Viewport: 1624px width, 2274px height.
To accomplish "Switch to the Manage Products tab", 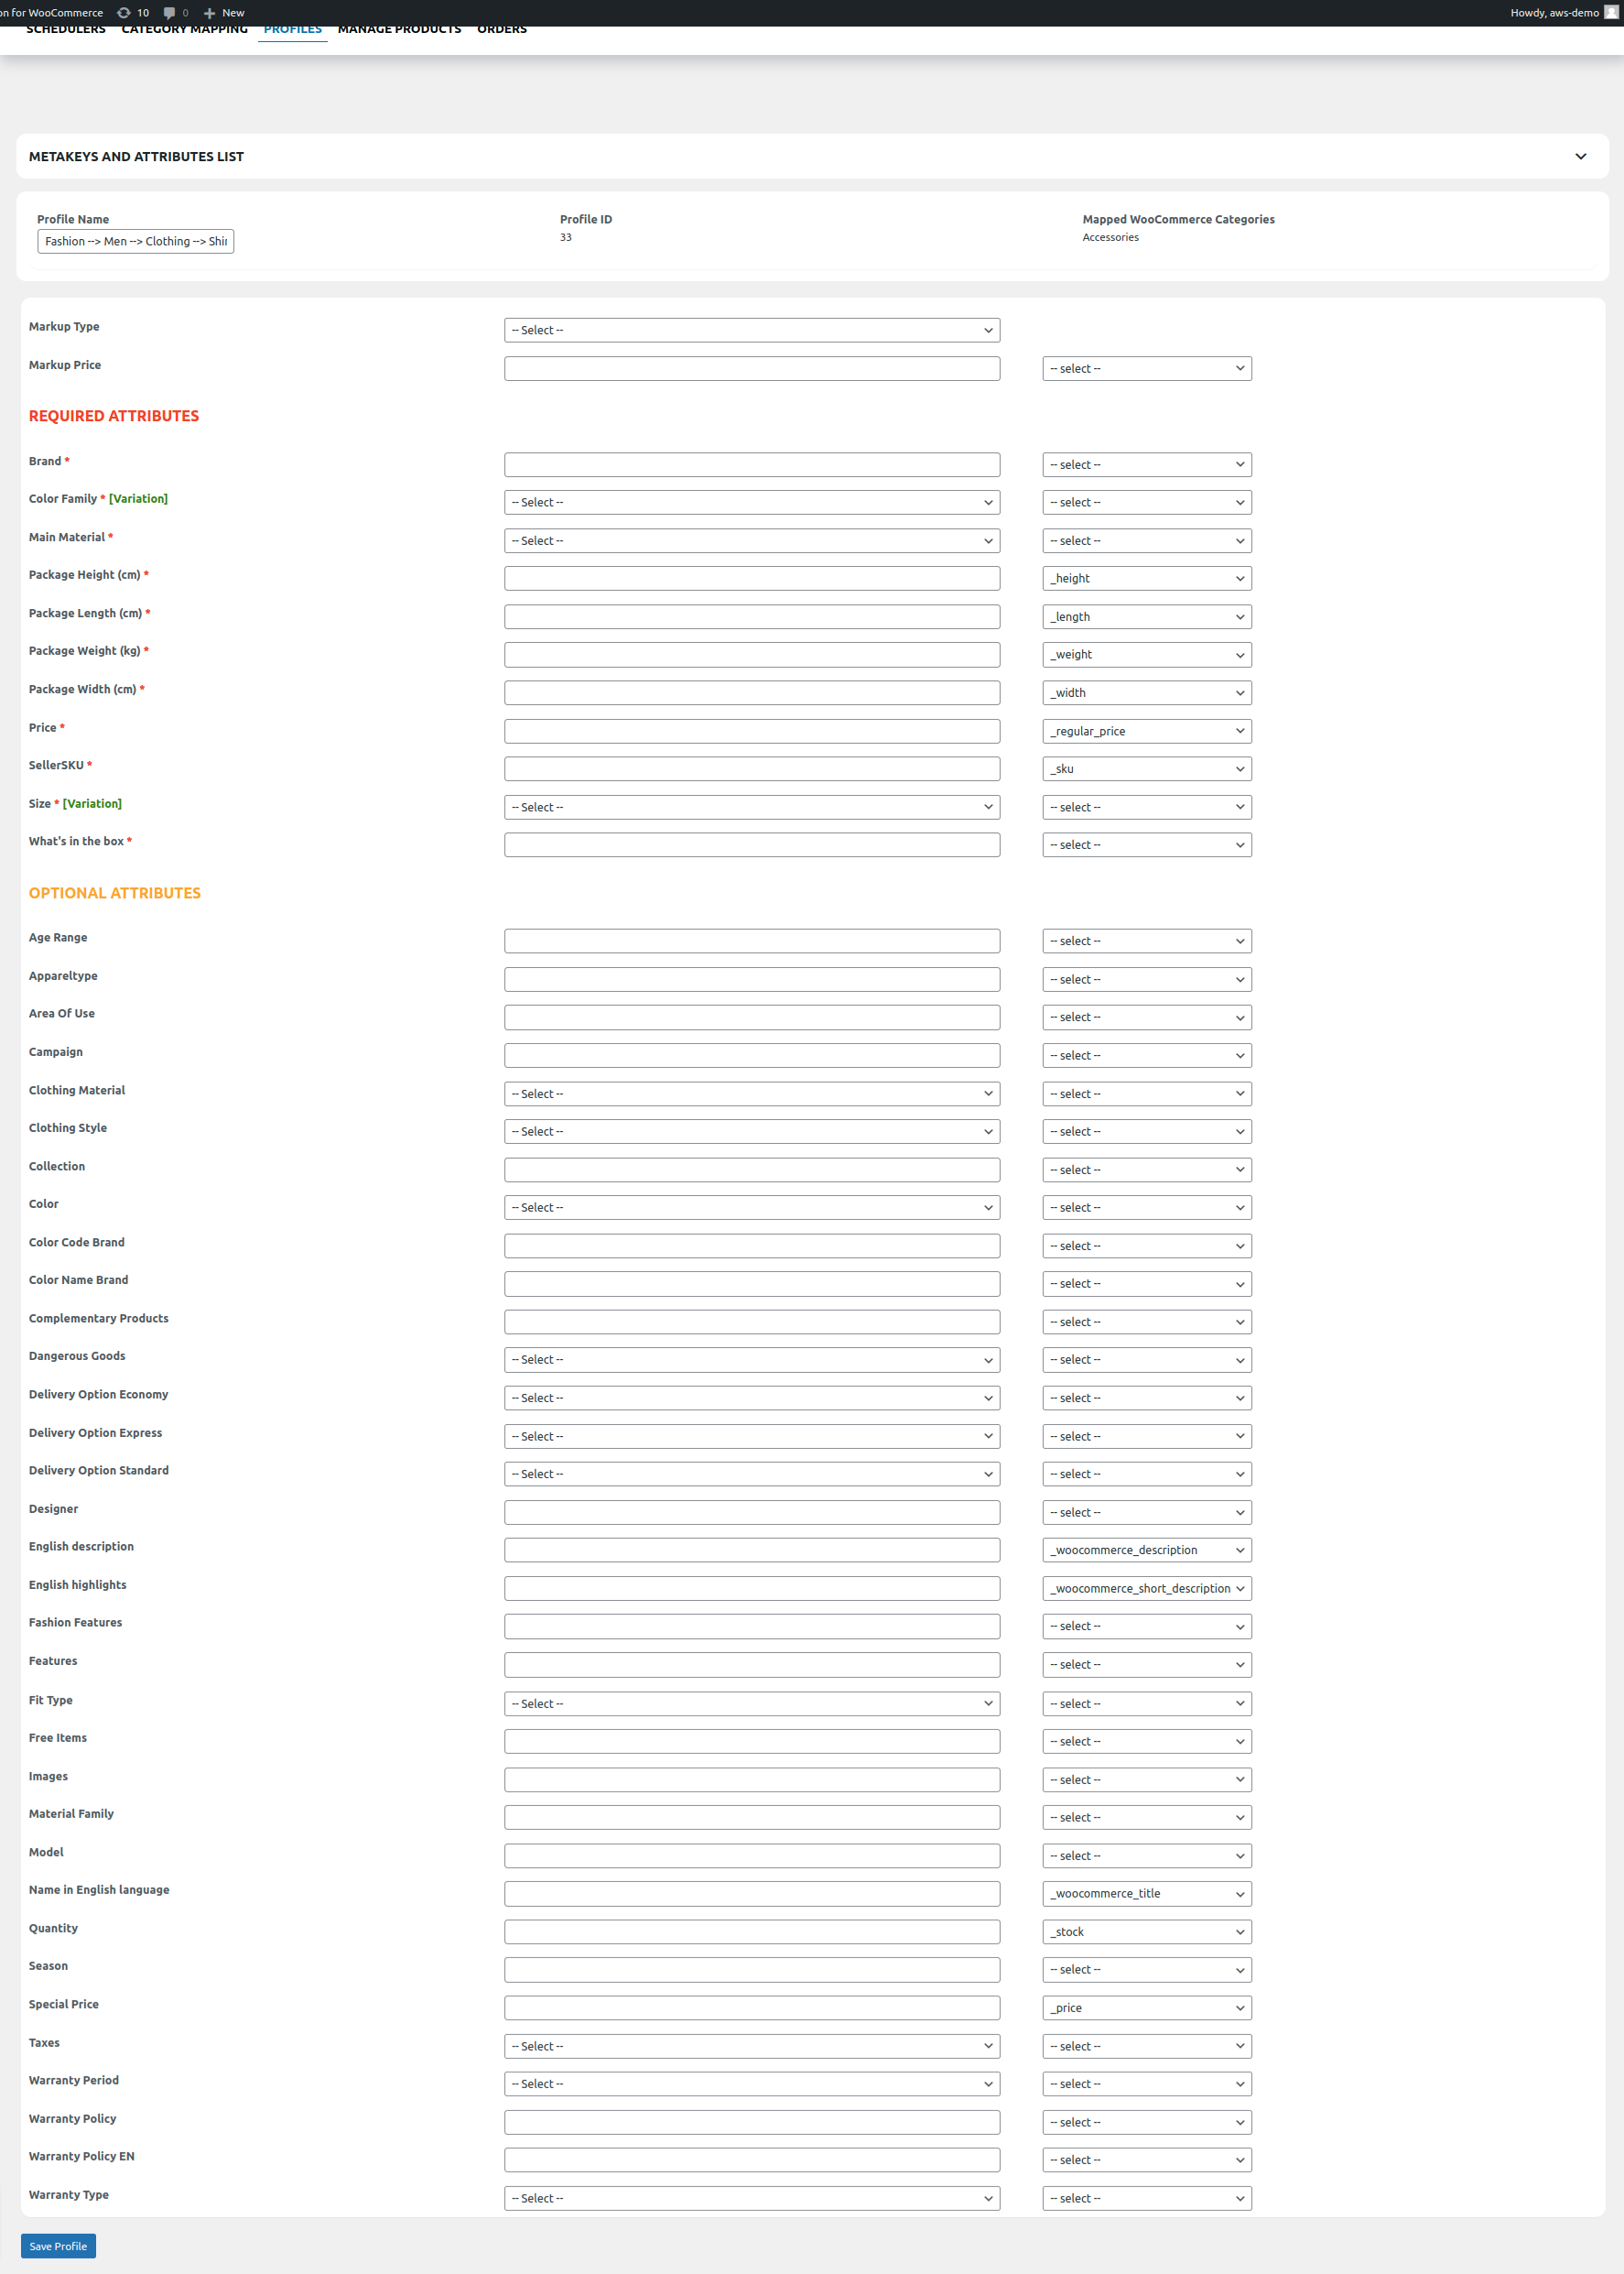I will (399, 30).
